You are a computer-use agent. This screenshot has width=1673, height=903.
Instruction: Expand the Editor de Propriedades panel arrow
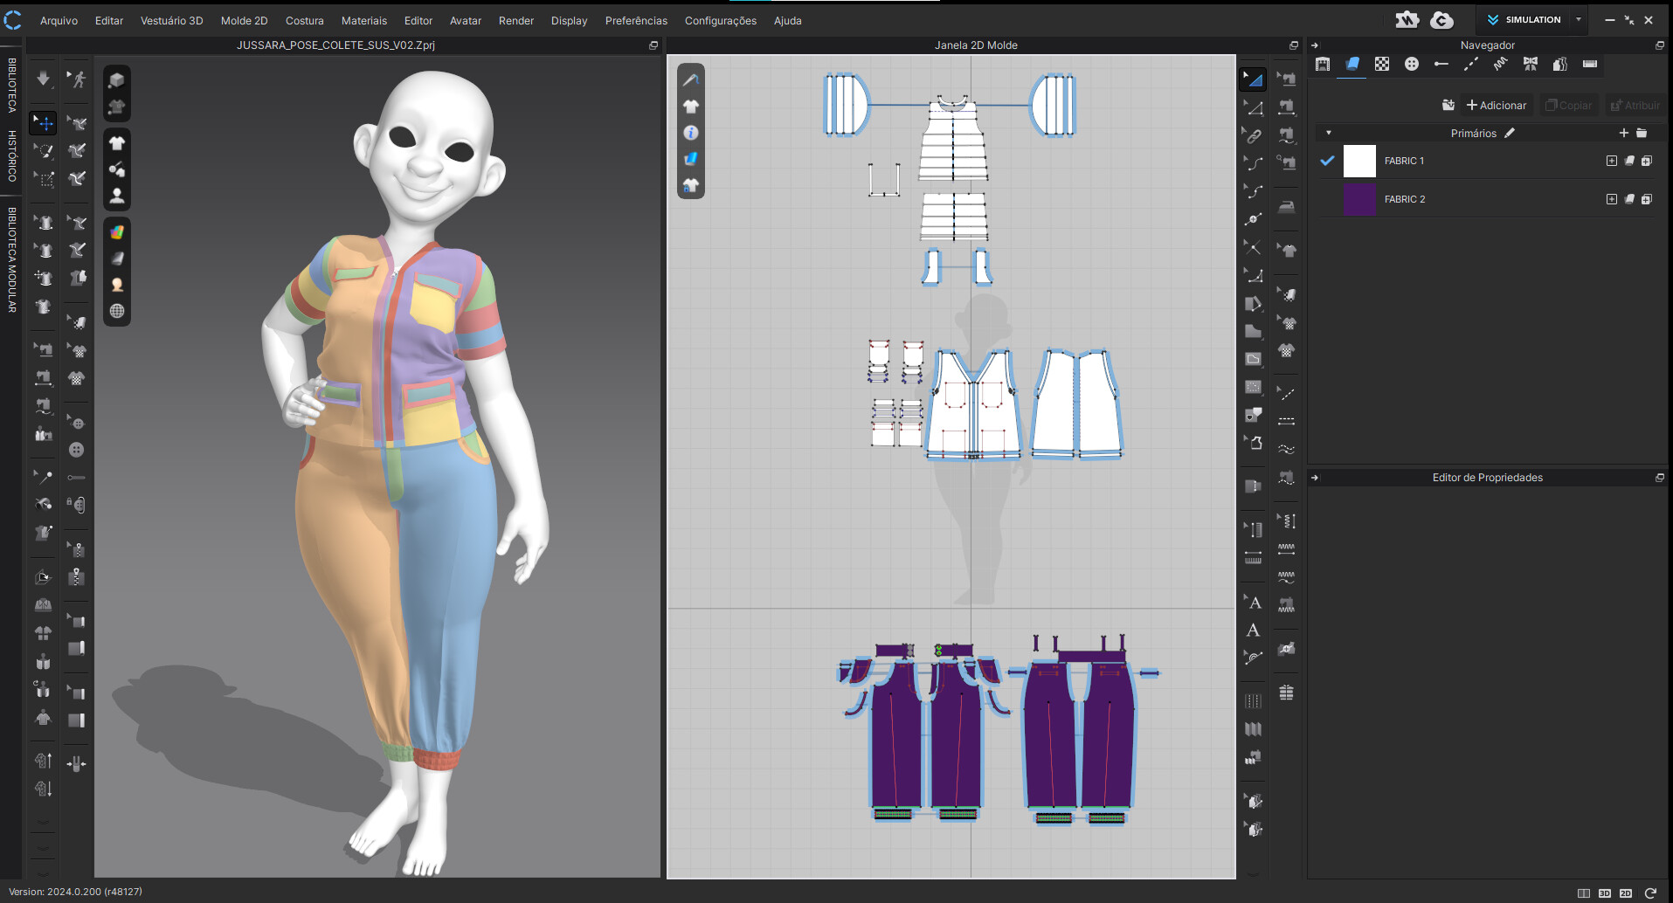[x=1315, y=478]
